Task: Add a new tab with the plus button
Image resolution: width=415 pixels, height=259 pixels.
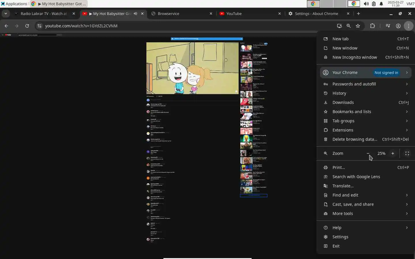Action: [x=359, y=14]
